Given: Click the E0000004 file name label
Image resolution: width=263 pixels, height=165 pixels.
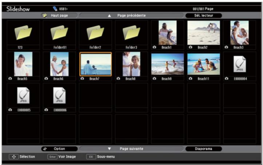Looking at the screenshot, I should [240, 79].
